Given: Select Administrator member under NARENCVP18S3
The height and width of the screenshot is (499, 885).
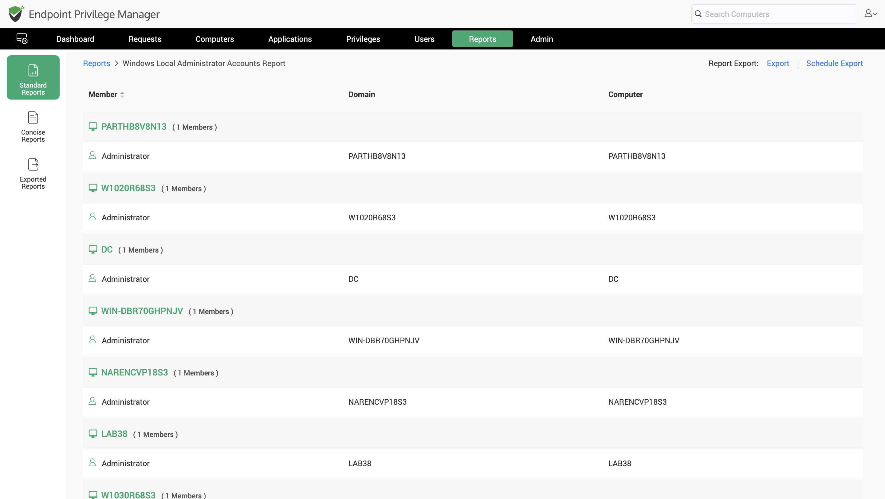Looking at the screenshot, I should pos(125,402).
